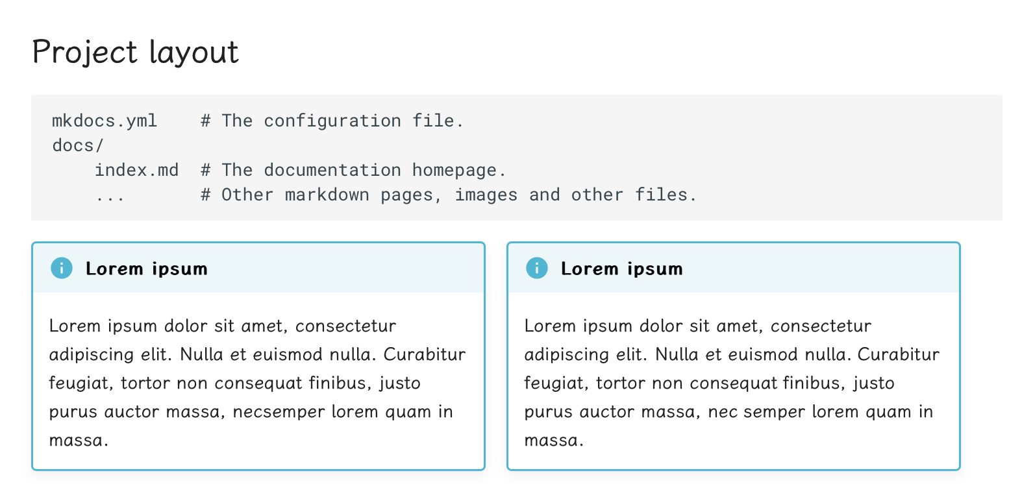Select the left "Lorem ipsum" admonition title
Screen dimensions: 1009x484
point(146,269)
